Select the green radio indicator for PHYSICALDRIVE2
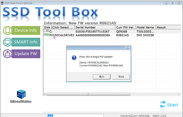 (48, 35)
